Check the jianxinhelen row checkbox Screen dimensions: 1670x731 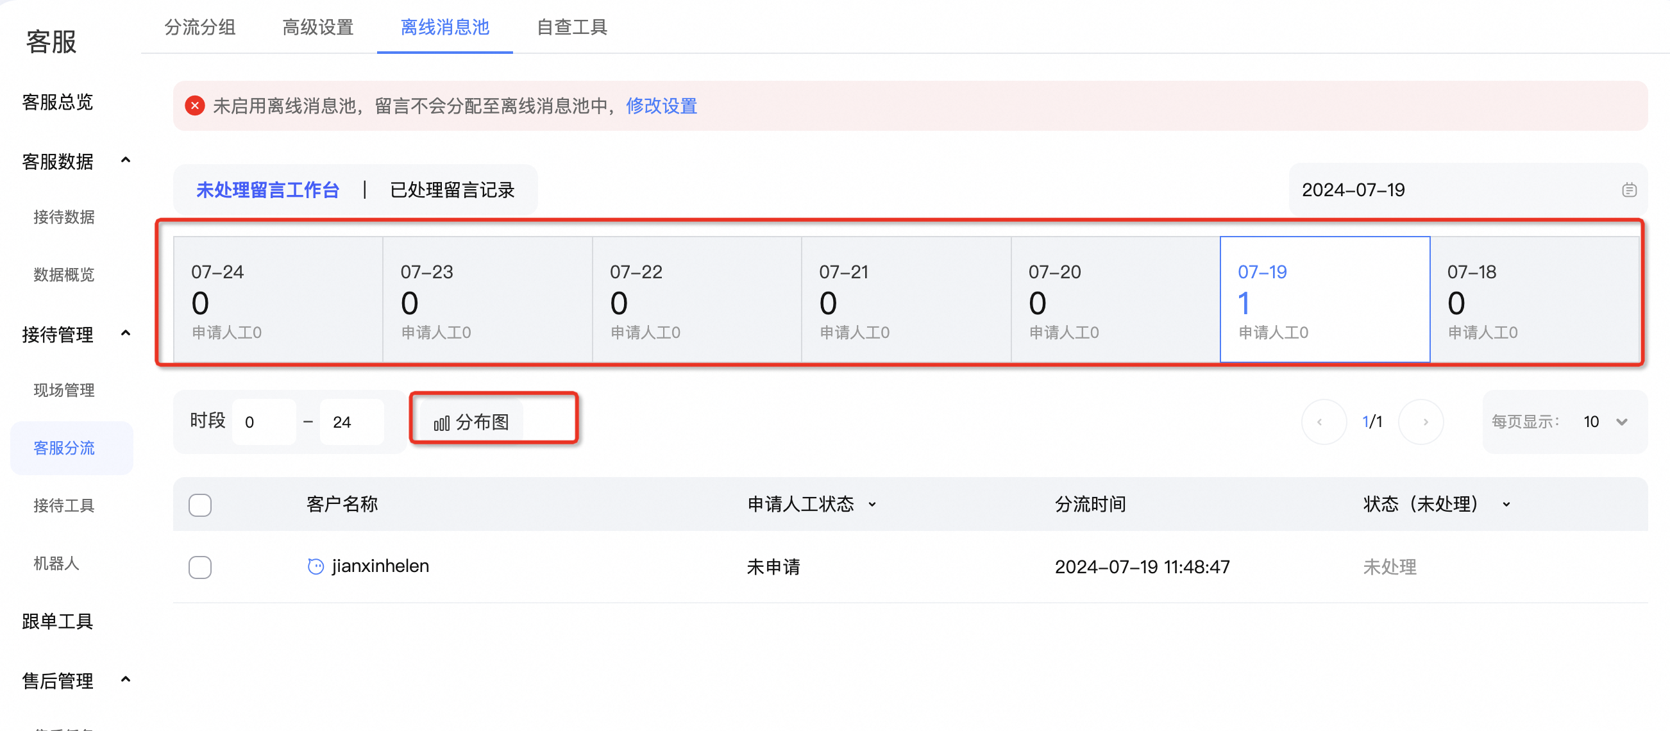click(x=199, y=567)
